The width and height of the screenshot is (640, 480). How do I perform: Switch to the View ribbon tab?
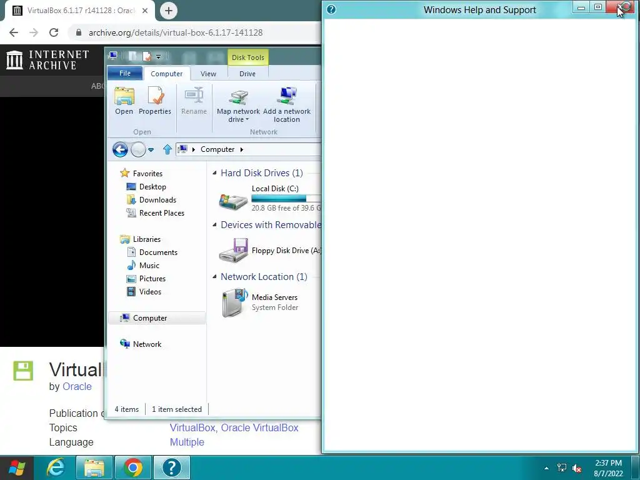click(x=208, y=74)
